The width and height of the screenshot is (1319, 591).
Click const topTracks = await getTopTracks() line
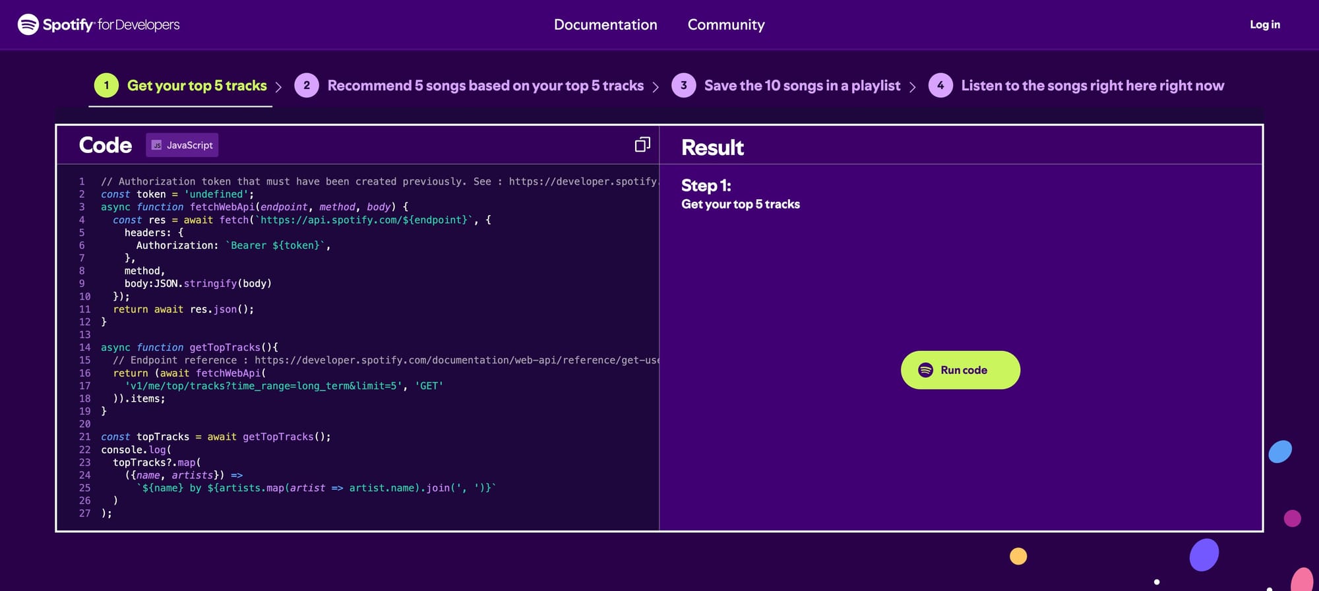tap(216, 437)
